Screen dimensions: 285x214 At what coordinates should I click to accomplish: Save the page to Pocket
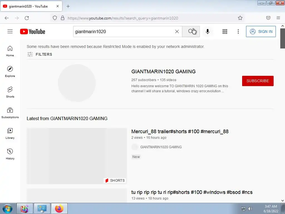[x=268, y=18]
